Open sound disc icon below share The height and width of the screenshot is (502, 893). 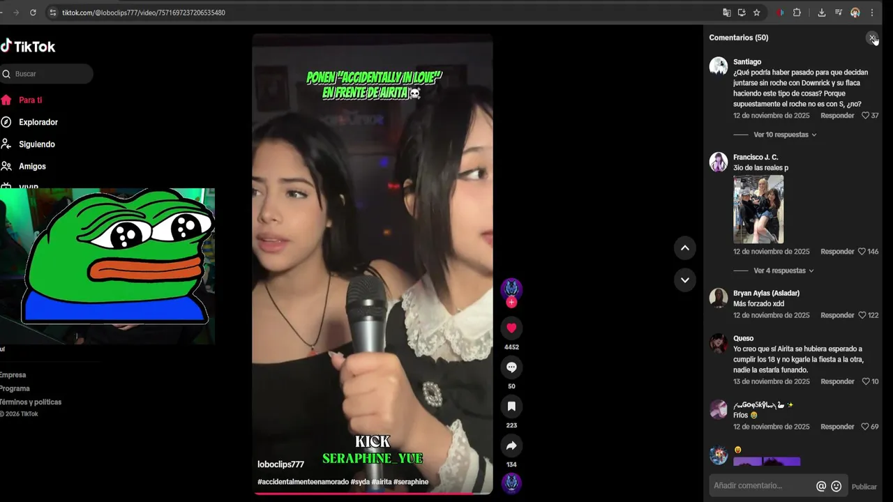point(511,482)
